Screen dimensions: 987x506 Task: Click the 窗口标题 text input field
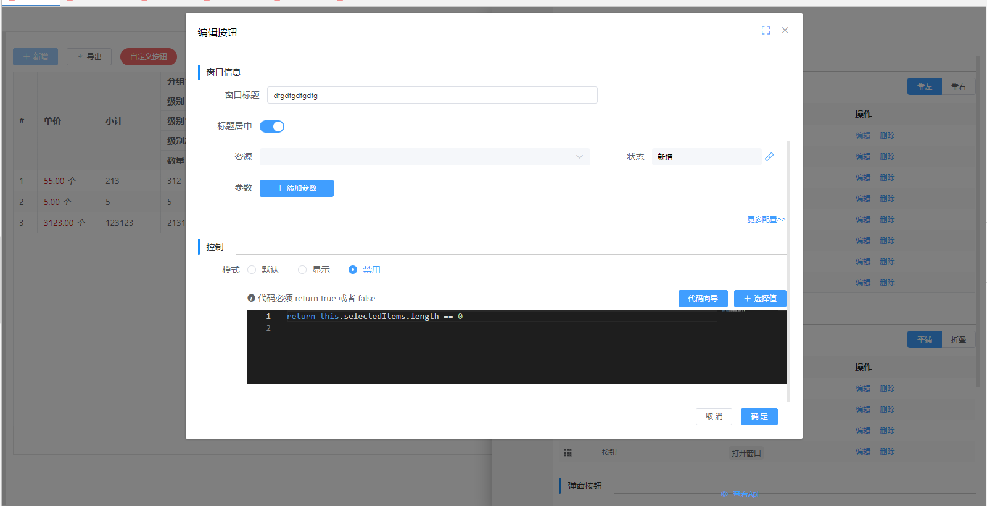tap(432, 96)
